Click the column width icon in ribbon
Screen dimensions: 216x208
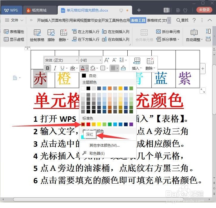[x=208, y=39]
